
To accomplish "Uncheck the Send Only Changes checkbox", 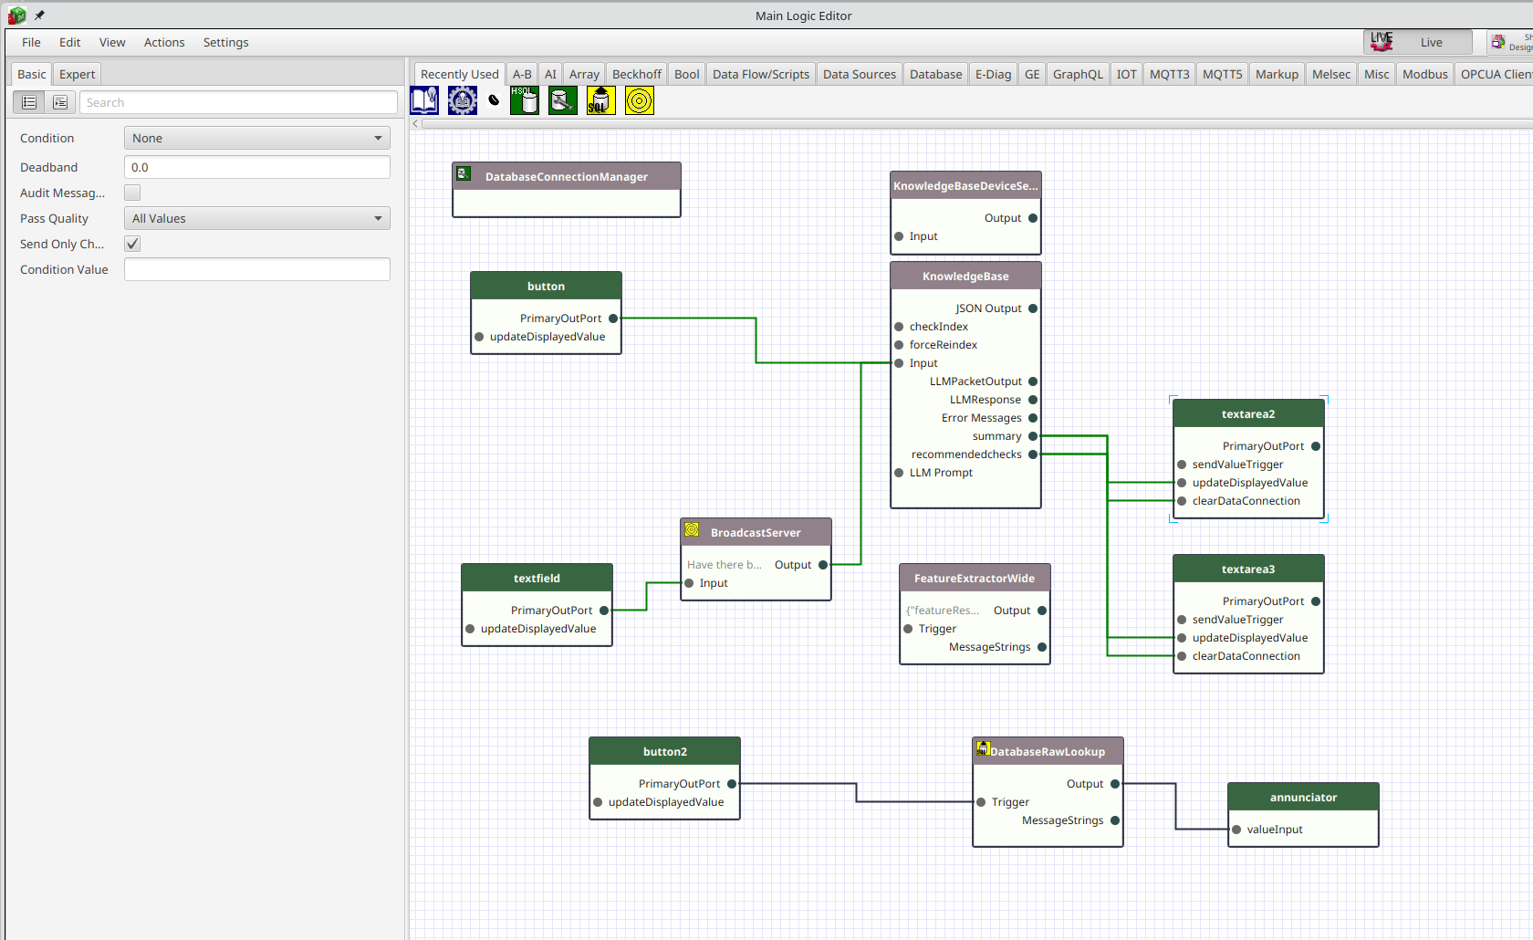I will [x=132, y=244].
